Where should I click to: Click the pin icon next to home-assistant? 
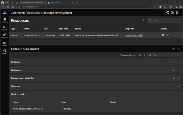(x=39, y=35)
